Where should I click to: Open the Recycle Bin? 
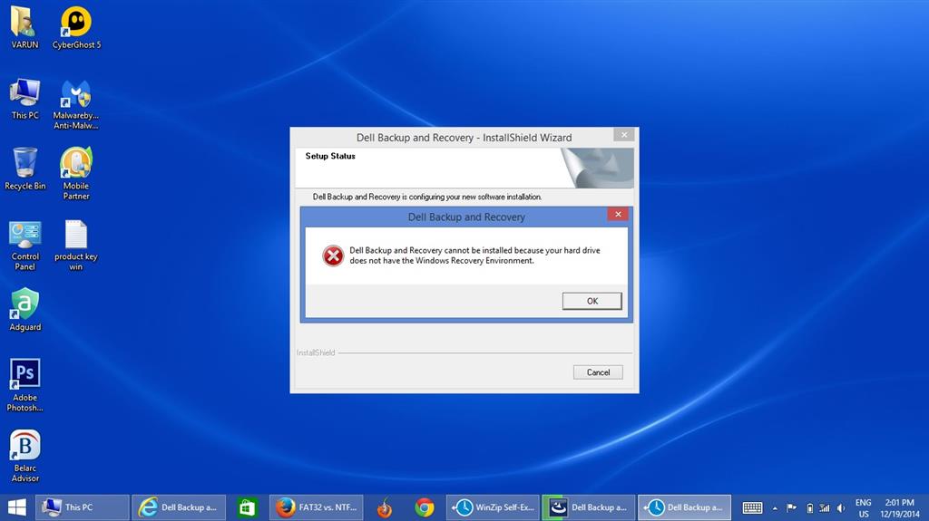[24, 169]
